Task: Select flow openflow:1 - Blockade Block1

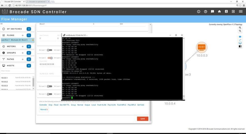Action: click(18, 40)
